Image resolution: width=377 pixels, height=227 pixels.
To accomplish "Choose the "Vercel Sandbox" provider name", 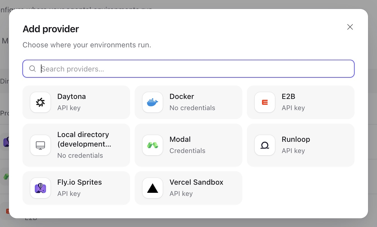I will 196,182.
